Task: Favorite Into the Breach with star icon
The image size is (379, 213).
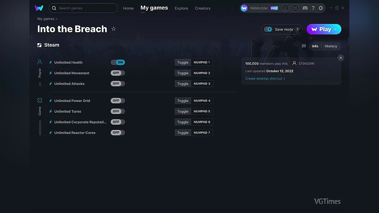Action: 114,29
